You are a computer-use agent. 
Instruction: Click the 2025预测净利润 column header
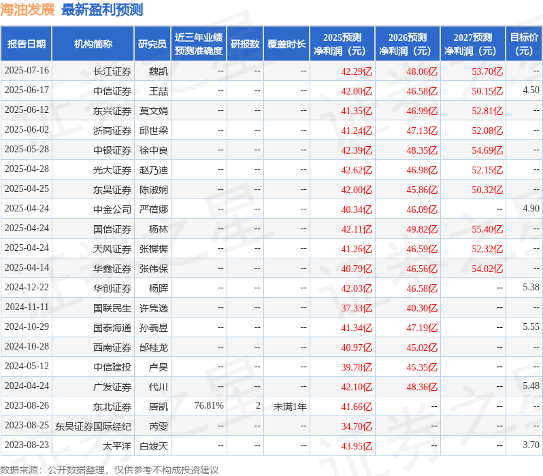click(342, 44)
